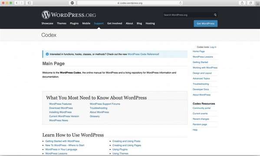Click the Codex Resources heading
Screen dimensions: 260x156
point(204,104)
